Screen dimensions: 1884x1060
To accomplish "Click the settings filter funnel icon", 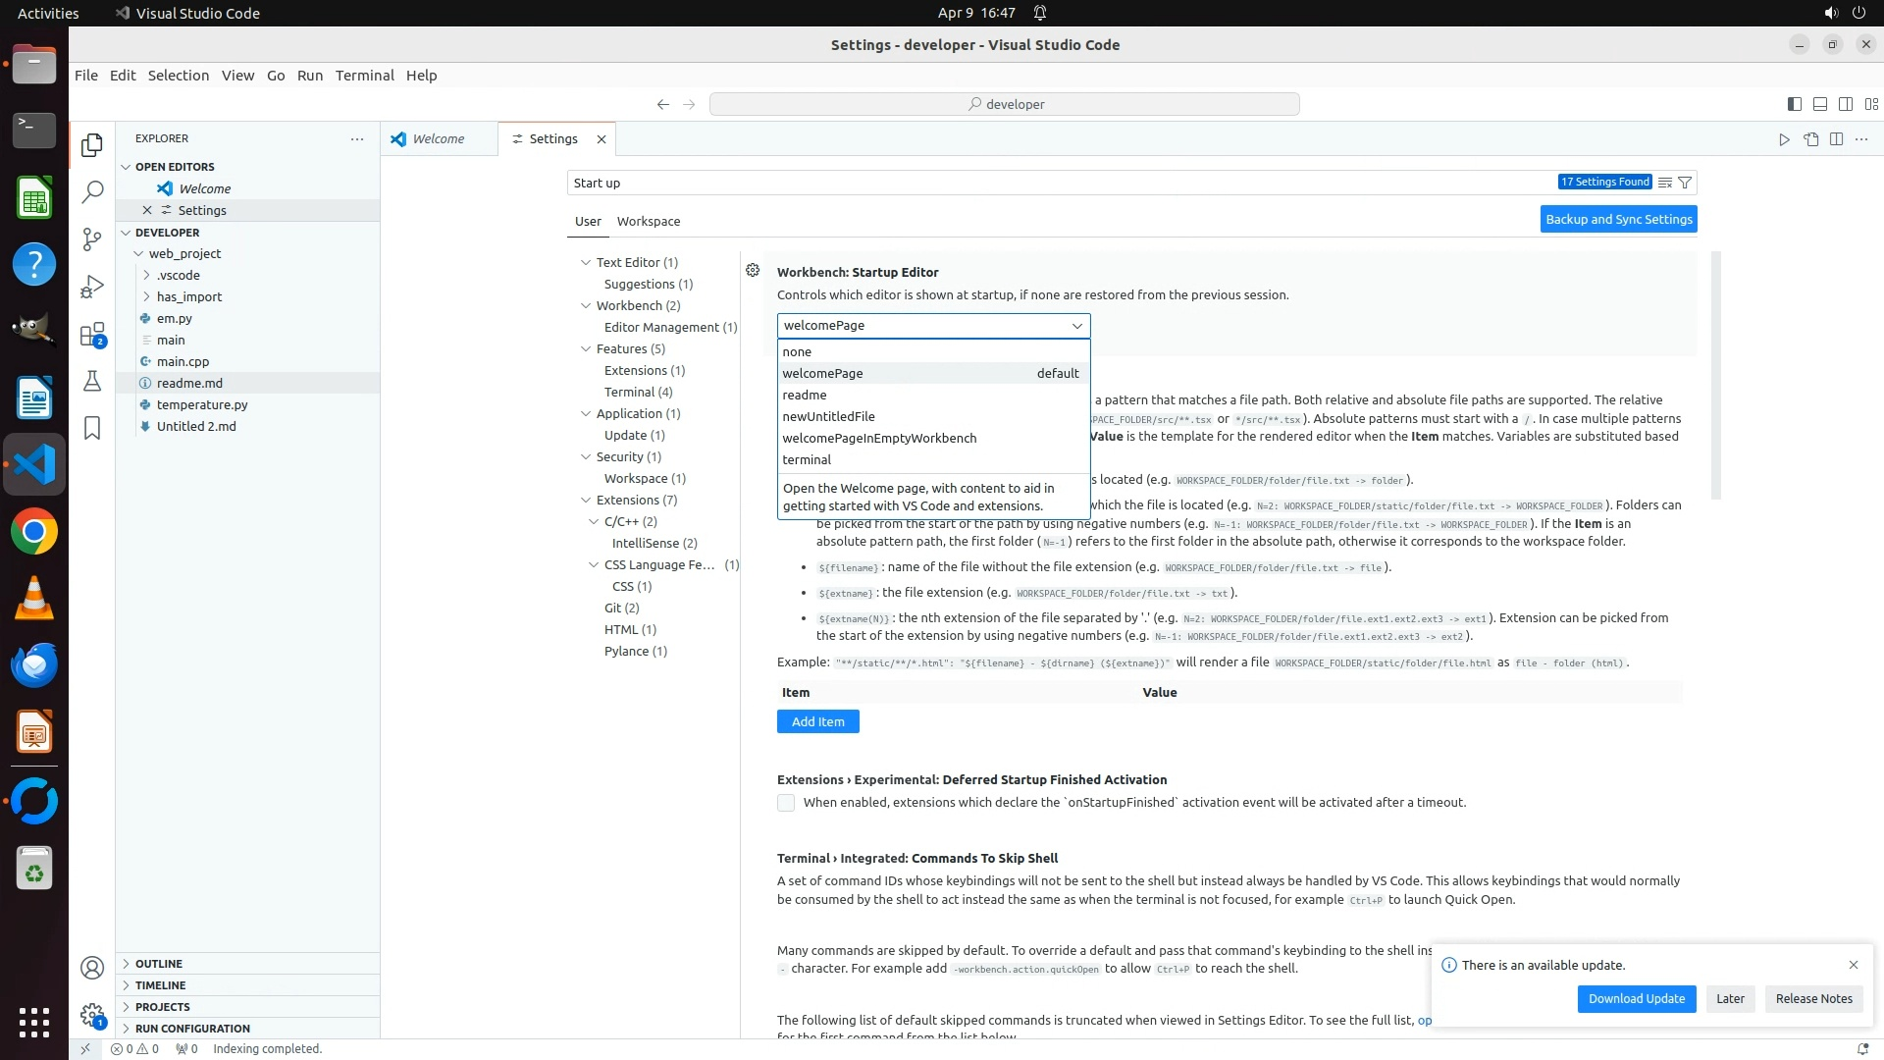I will point(1685,183).
